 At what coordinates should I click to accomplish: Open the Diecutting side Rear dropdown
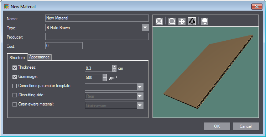114,96
